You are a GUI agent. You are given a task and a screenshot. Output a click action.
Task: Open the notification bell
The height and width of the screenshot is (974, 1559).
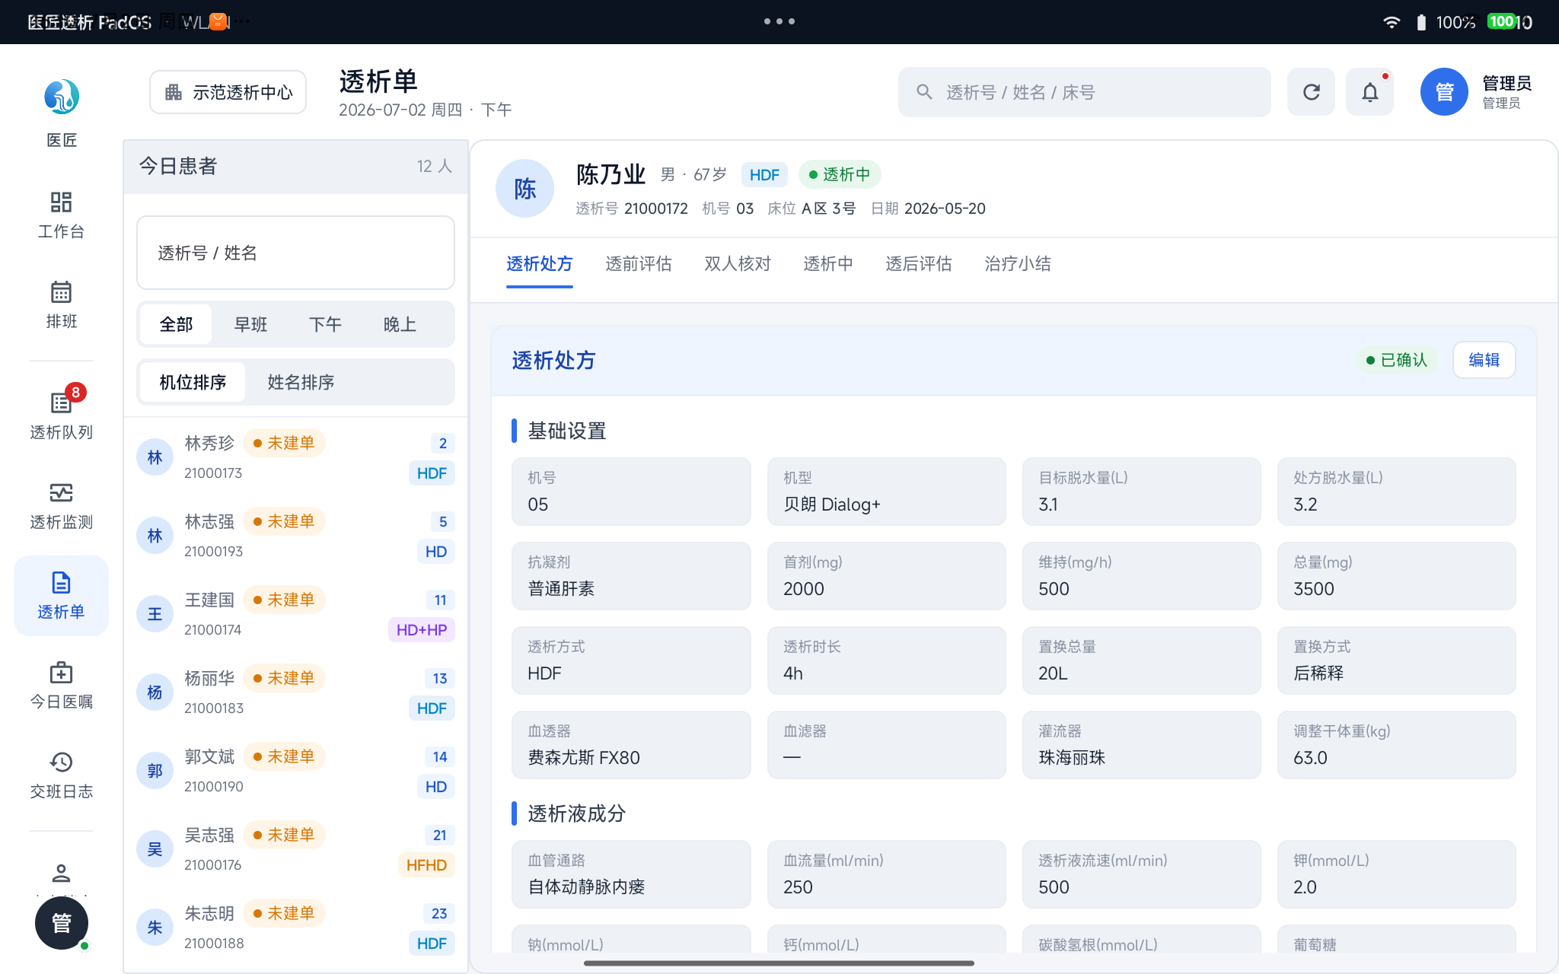click(1369, 92)
